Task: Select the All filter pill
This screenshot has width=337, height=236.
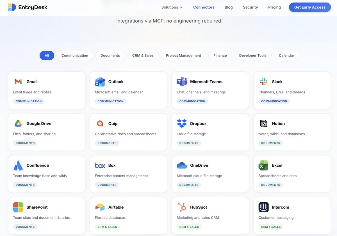Action: coord(47,55)
